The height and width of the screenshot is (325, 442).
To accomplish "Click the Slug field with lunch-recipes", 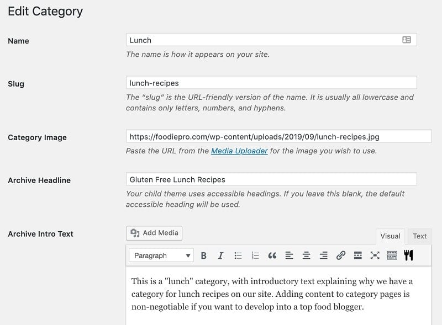I will (x=271, y=83).
